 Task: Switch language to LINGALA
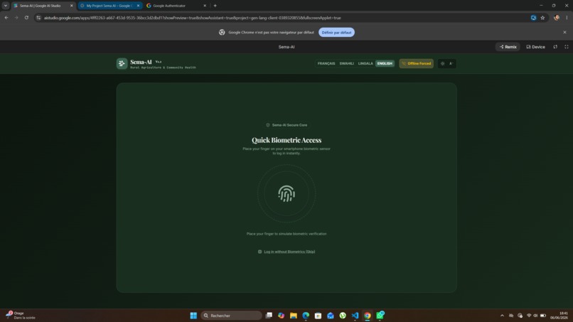pyautogui.click(x=365, y=63)
